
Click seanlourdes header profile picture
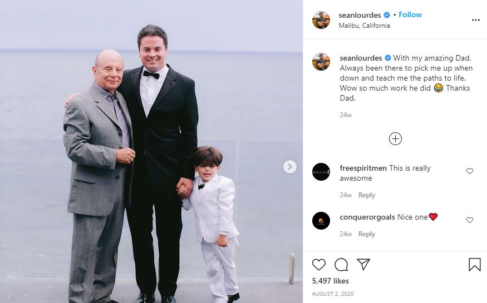pyautogui.click(x=321, y=20)
